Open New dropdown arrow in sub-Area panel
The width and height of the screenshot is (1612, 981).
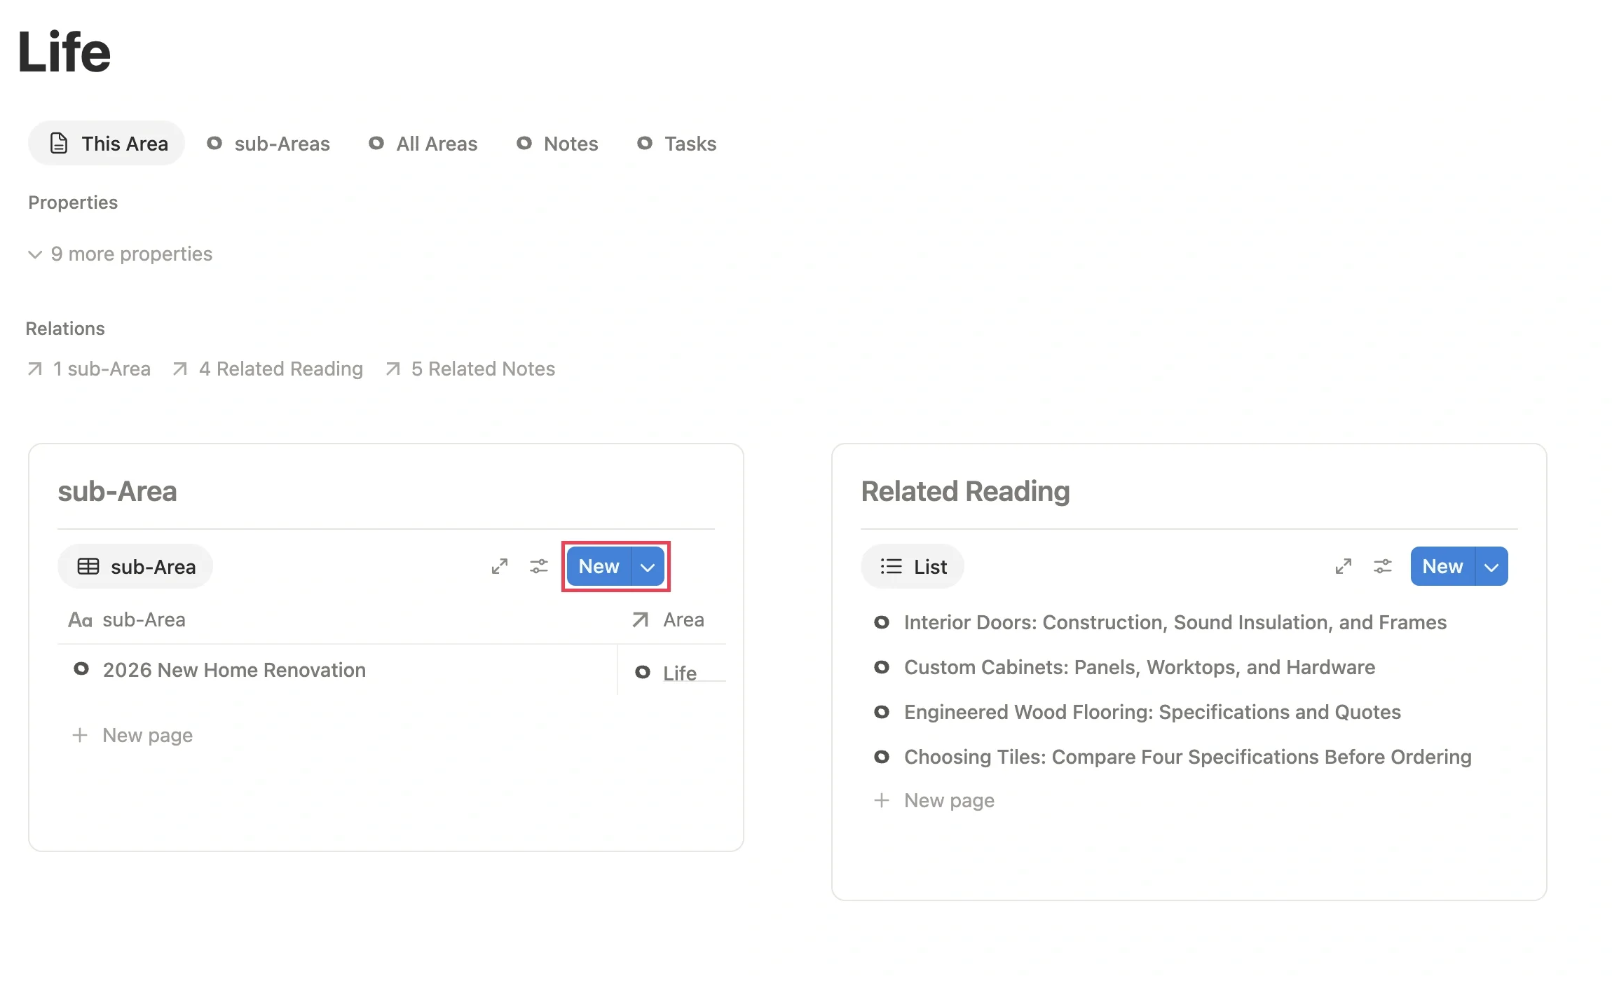click(x=648, y=566)
